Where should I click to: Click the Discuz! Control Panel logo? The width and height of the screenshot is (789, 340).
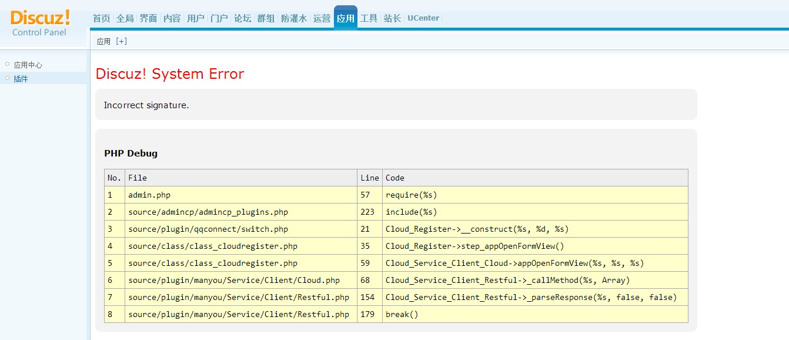pos(40,23)
